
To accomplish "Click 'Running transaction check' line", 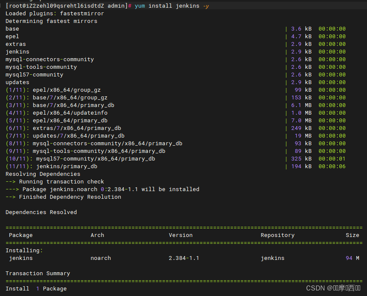I will [x=55, y=182].
